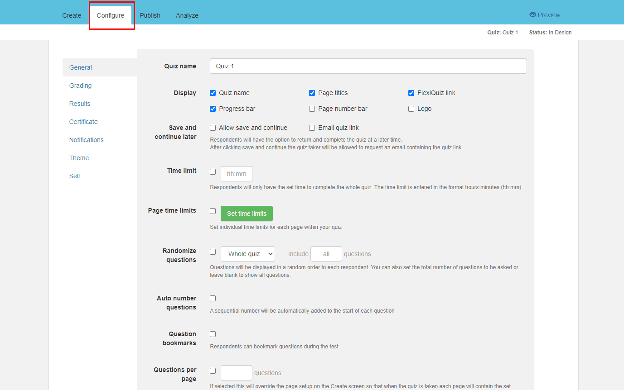
Task: Tick the Page time limits checkbox
Action: point(213,211)
